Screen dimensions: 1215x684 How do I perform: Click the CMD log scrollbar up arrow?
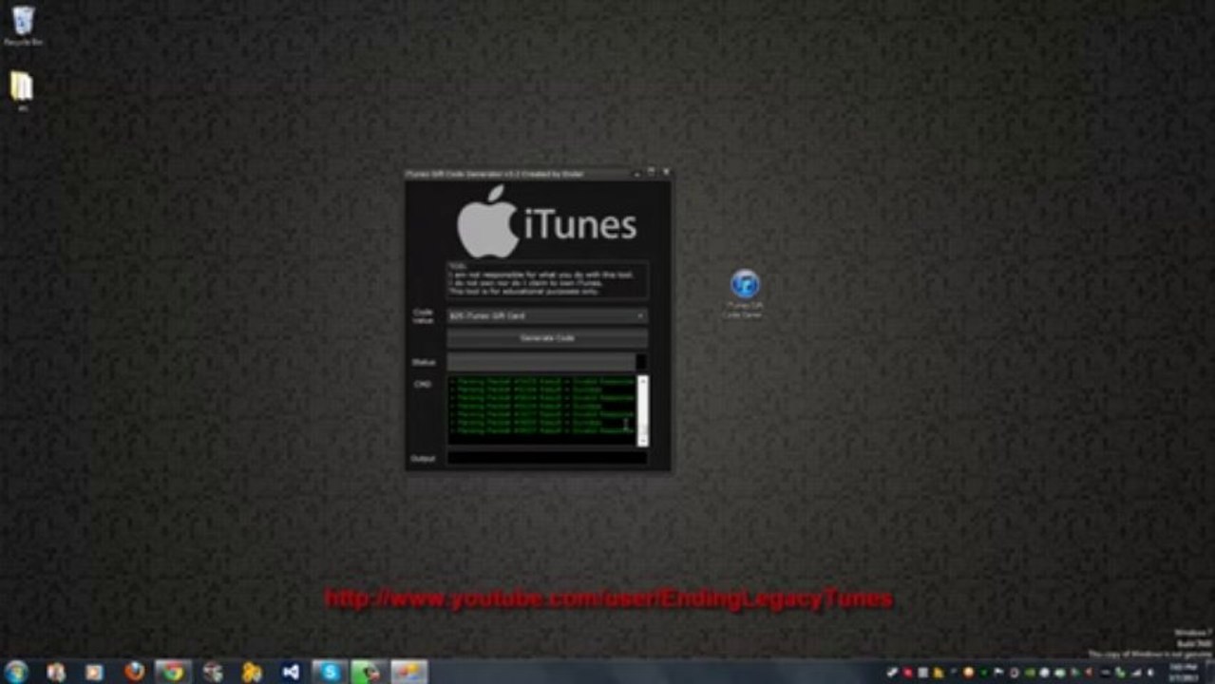point(642,381)
